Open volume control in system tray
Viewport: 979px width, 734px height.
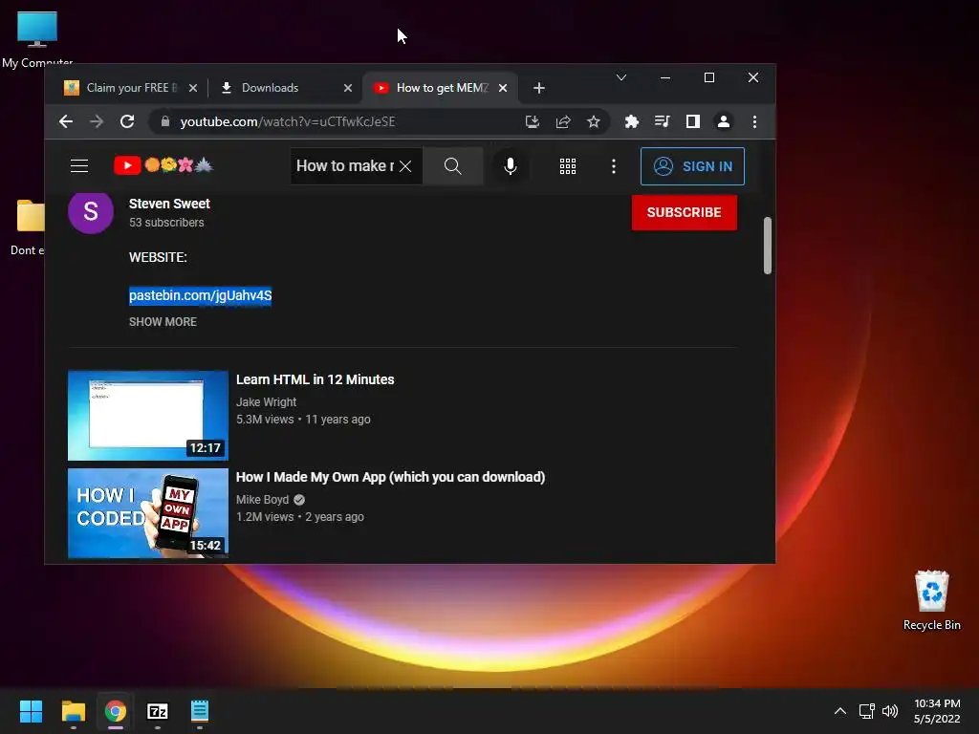890,711
